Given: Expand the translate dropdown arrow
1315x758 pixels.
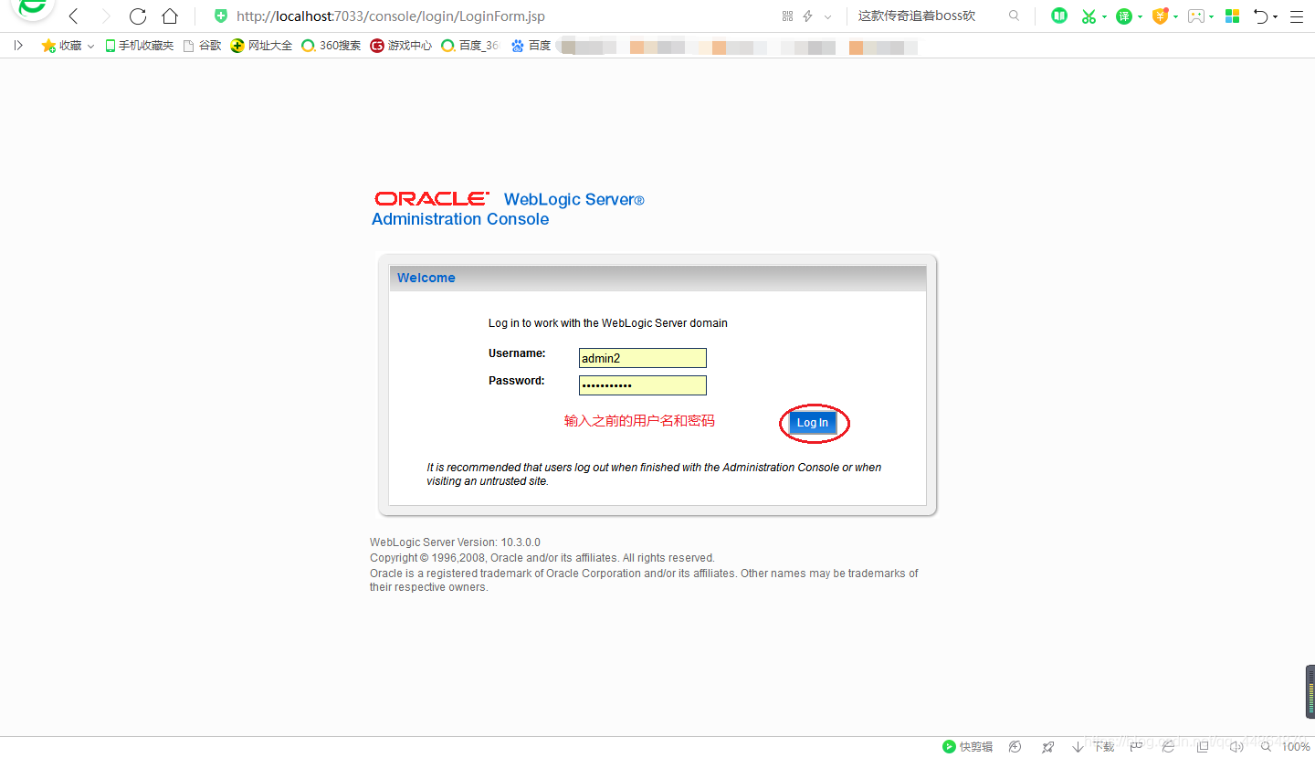Looking at the screenshot, I should [1140, 16].
